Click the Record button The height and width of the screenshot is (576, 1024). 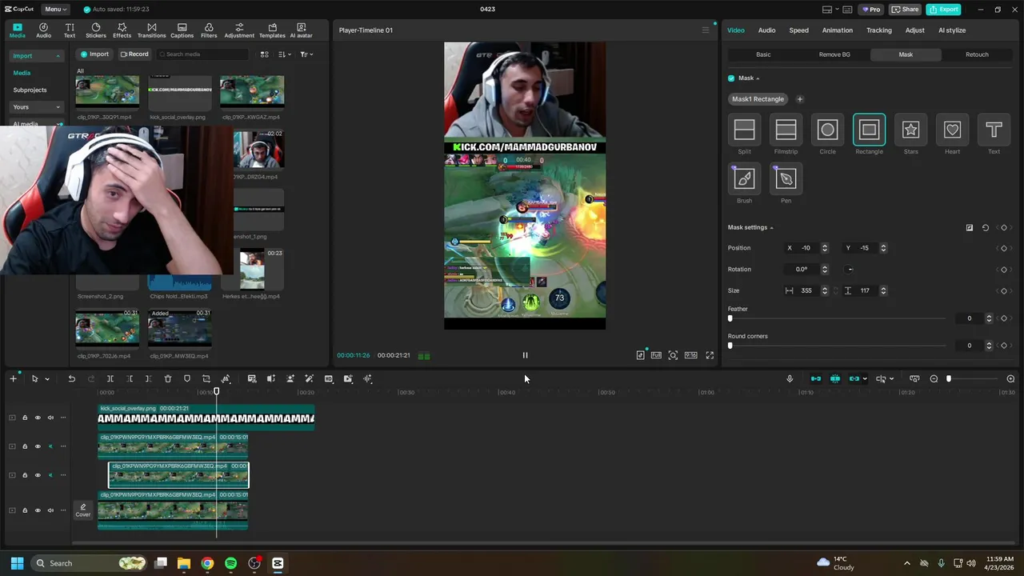[x=134, y=54]
